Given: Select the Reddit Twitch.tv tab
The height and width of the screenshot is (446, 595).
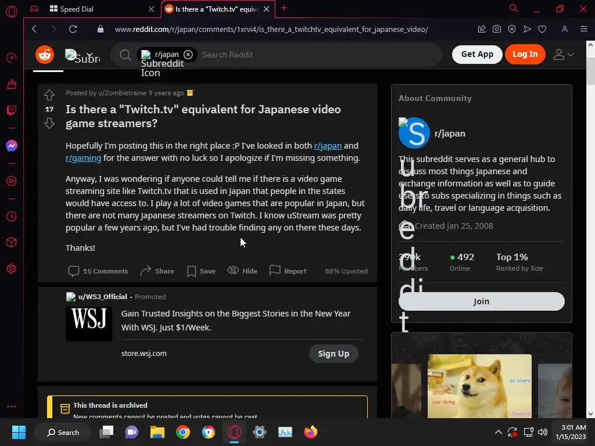Looking at the screenshot, I should tap(217, 9).
